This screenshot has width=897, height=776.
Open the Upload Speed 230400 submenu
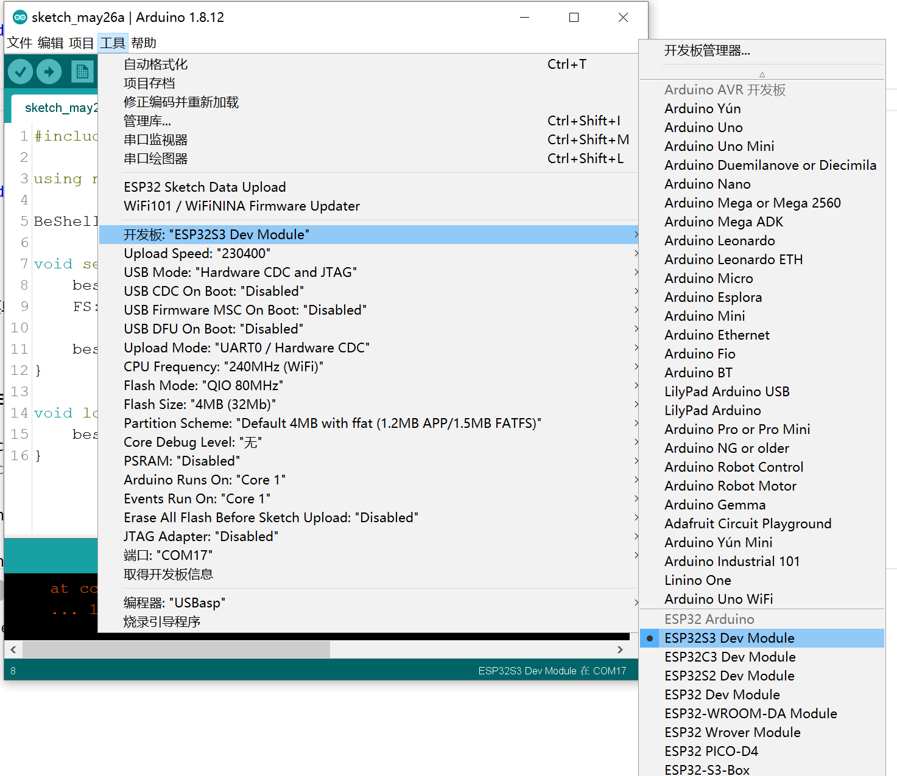(x=368, y=254)
